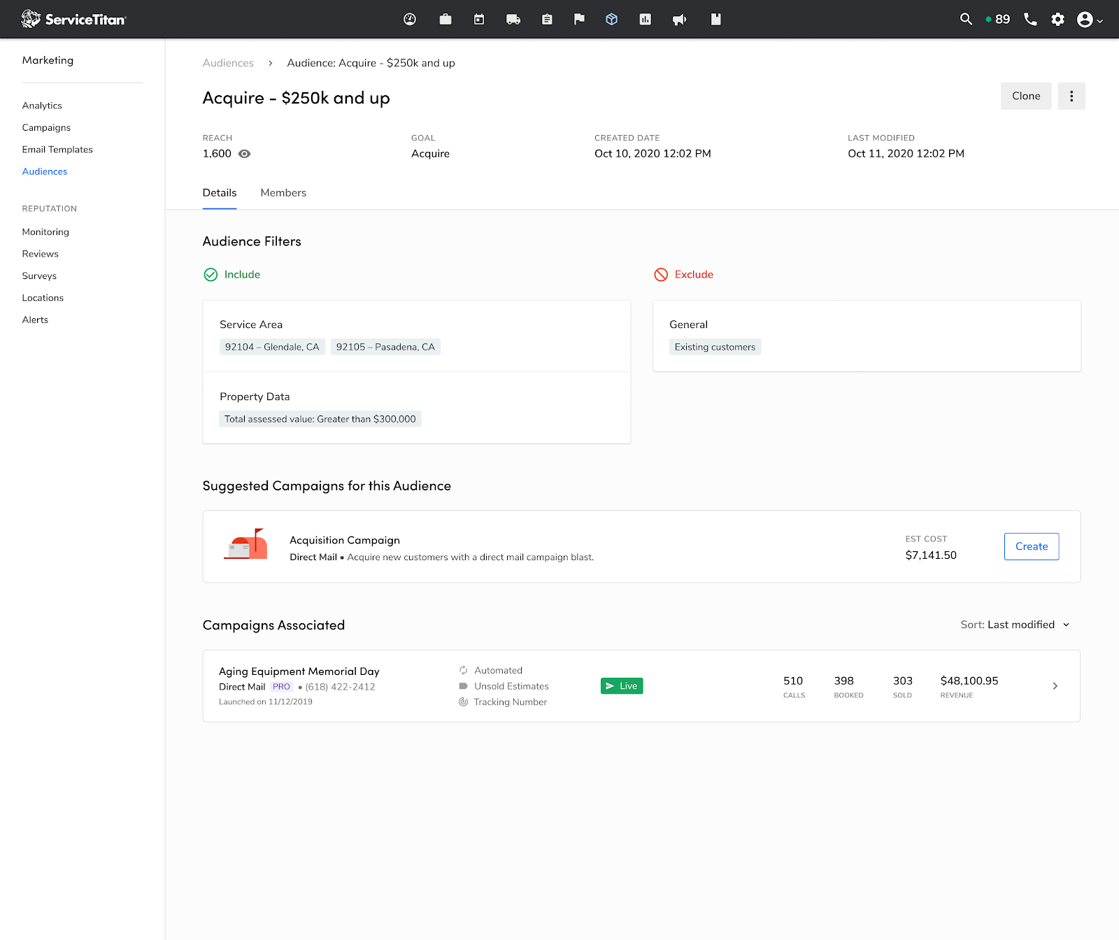This screenshot has width=1119, height=940.
Task: Open the truck dispatch icon
Action: [513, 19]
